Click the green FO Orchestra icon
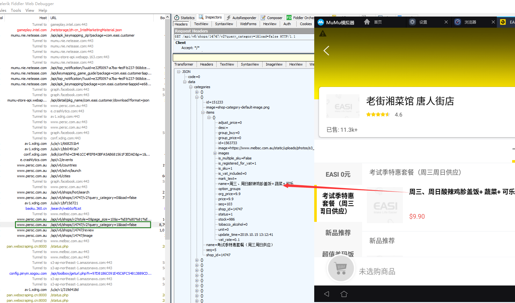515x303 pixels. (x=289, y=18)
